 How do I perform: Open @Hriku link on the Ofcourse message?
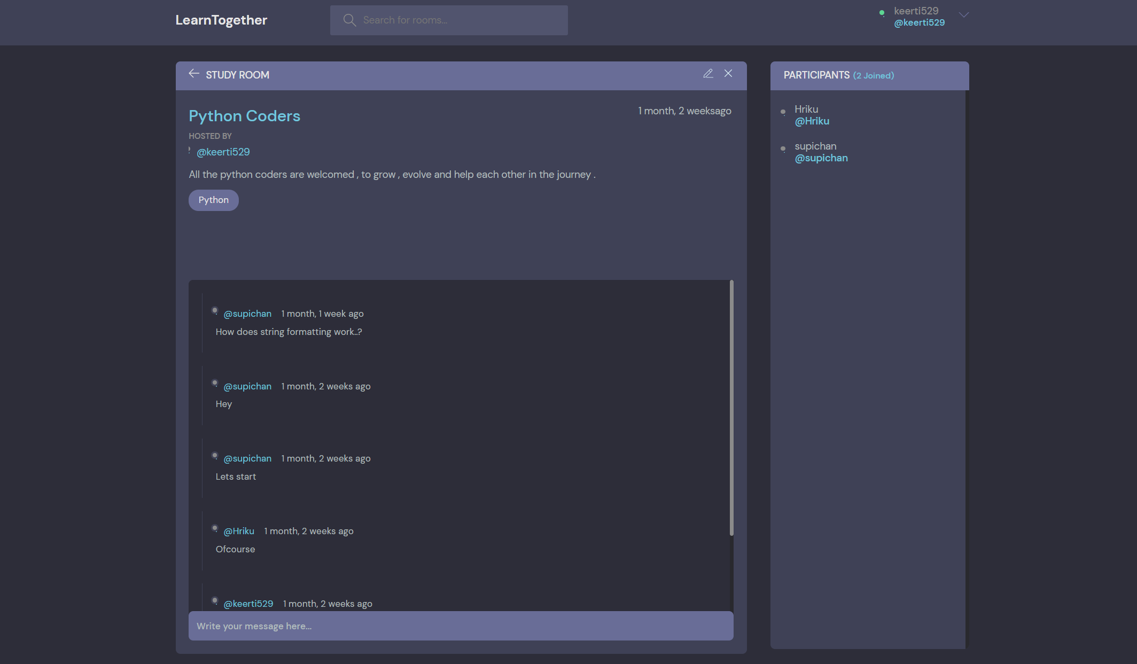coord(239,530)
